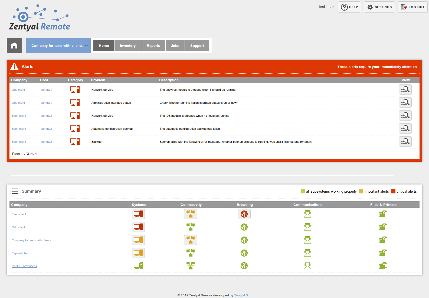This screenshot has height=298, width=429.
Task: Open dummy1 host in antivirus alert row
Action: coord(46,90)
